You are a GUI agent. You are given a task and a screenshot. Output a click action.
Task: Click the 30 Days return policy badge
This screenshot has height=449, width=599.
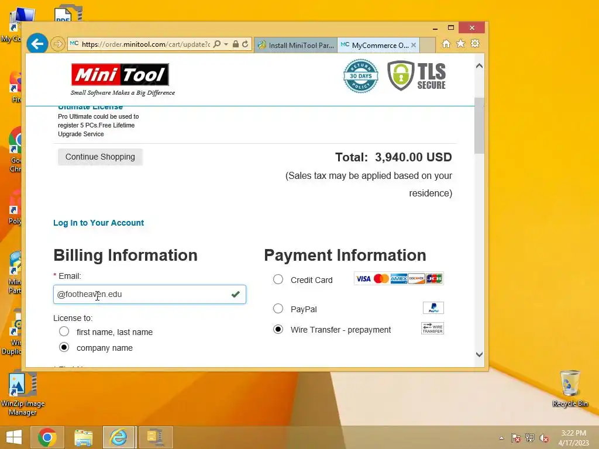(x=360, y=76)
